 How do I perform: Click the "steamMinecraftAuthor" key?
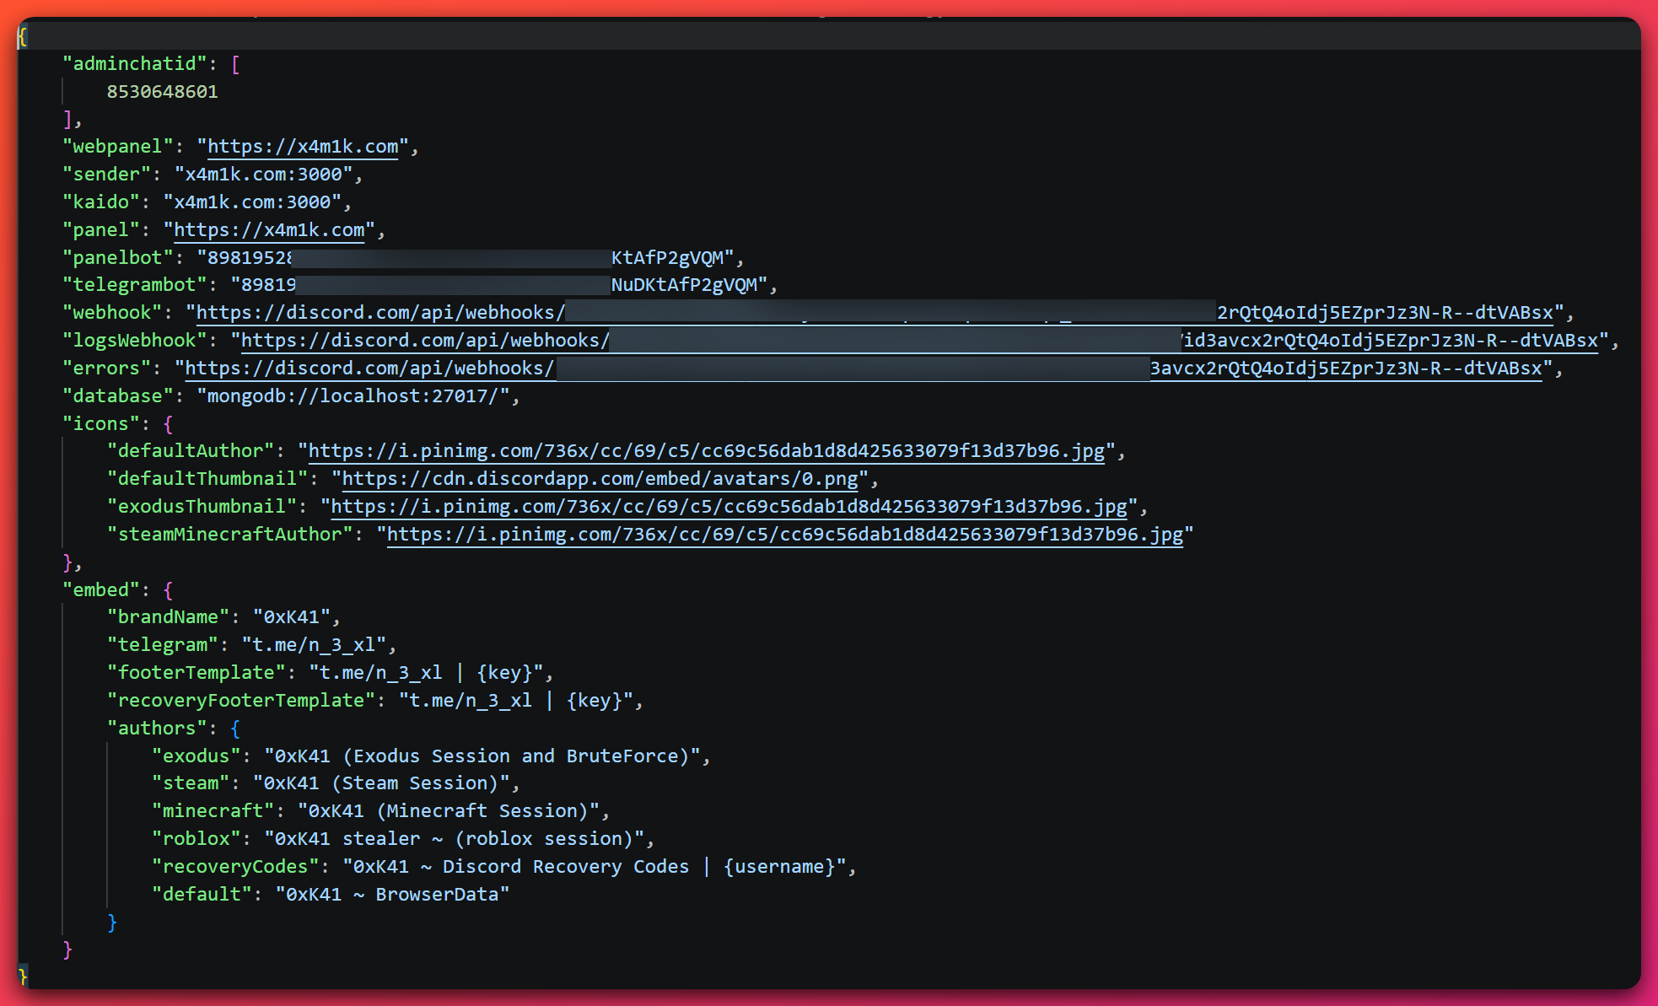point(230,535)
